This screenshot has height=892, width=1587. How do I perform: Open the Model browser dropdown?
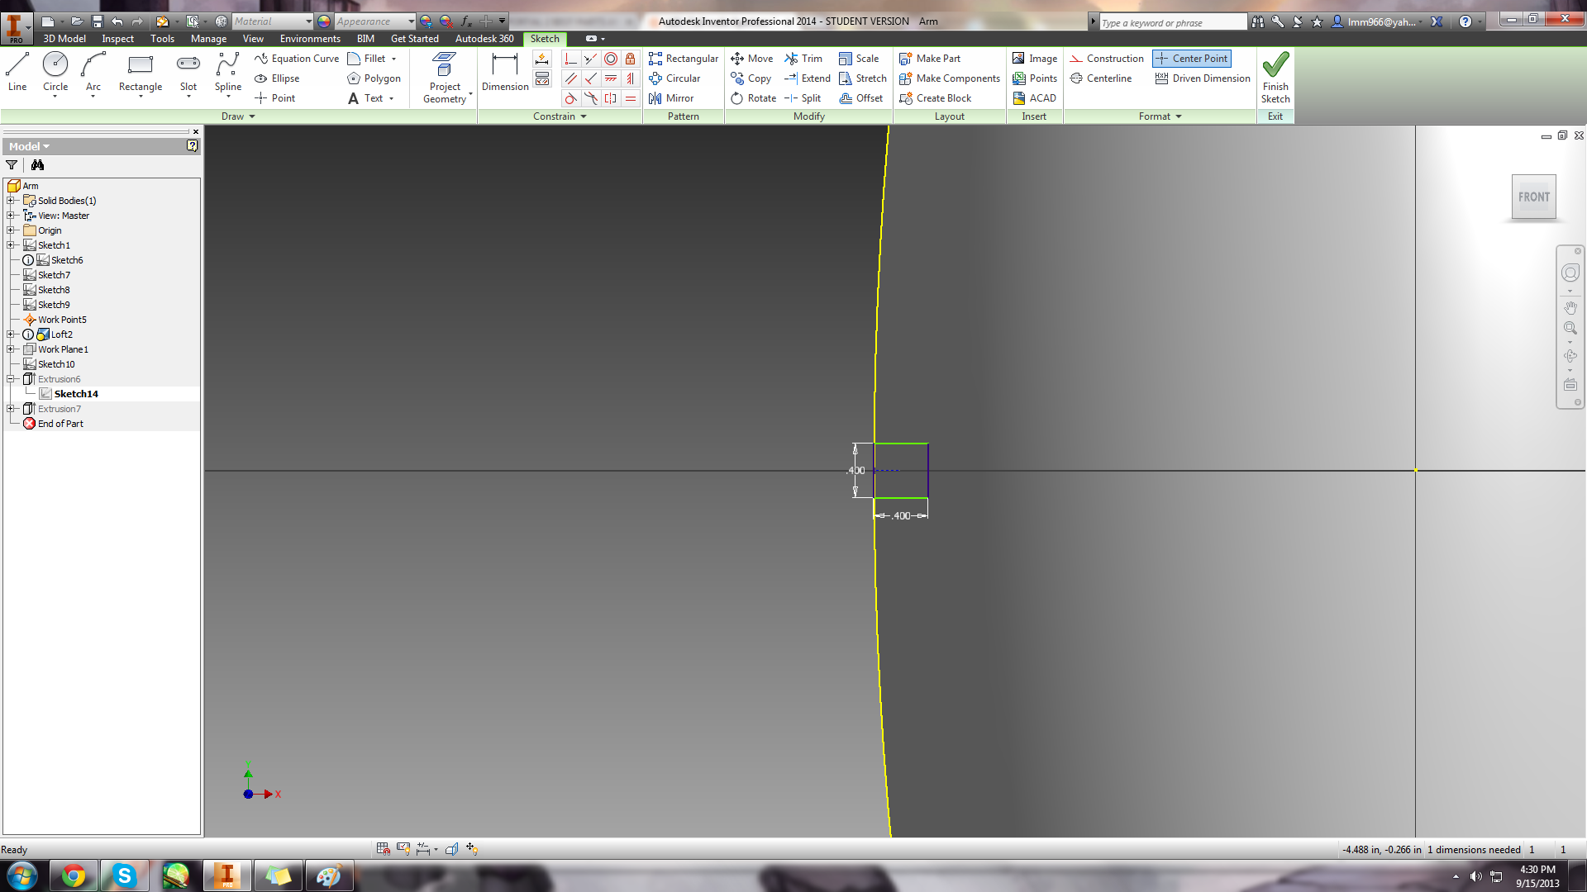[29, 146]
